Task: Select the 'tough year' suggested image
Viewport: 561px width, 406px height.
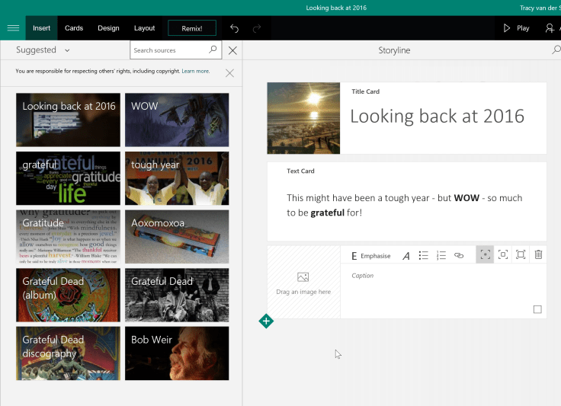Action: (x=177, y=178)
